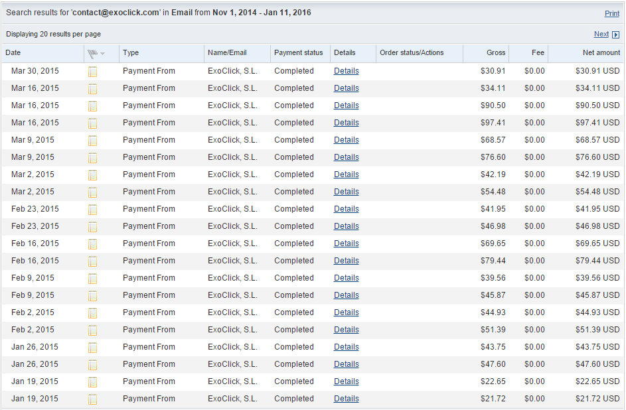Viewport: 626px width, 410px height.
Task: Click the flag icon in the column header
Action: (x=92, y=53)
